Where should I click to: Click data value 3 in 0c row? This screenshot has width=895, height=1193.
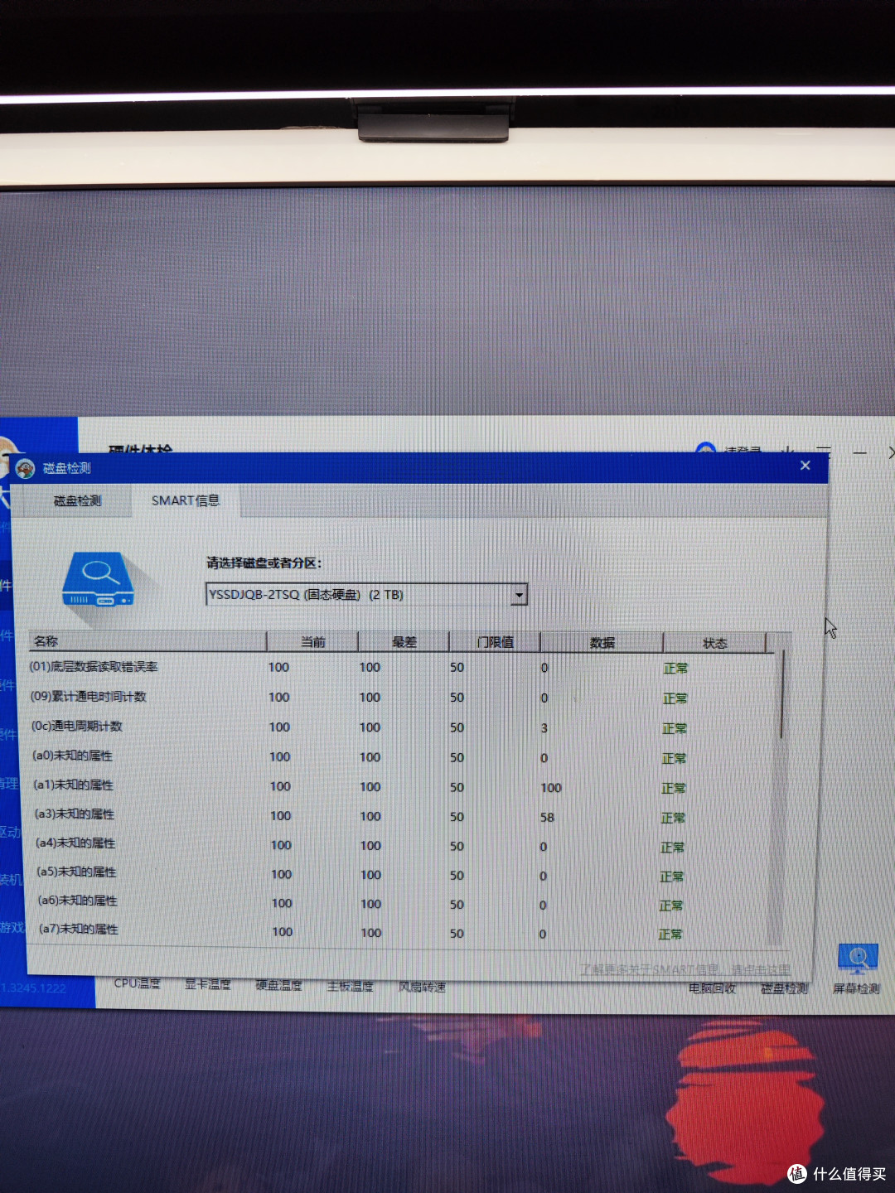click(544, 727)
